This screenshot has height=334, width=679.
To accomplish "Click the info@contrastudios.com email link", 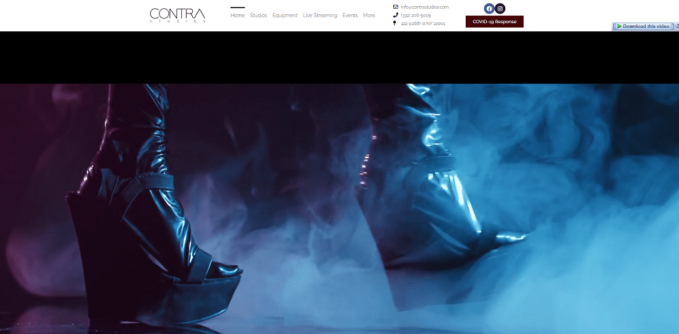I will coord(424,7).
